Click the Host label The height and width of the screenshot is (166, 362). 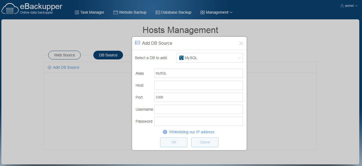coord(139,85)
